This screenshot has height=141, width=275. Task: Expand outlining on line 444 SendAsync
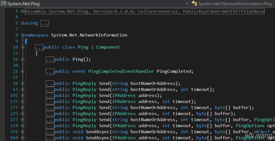[x=22, y=138]
